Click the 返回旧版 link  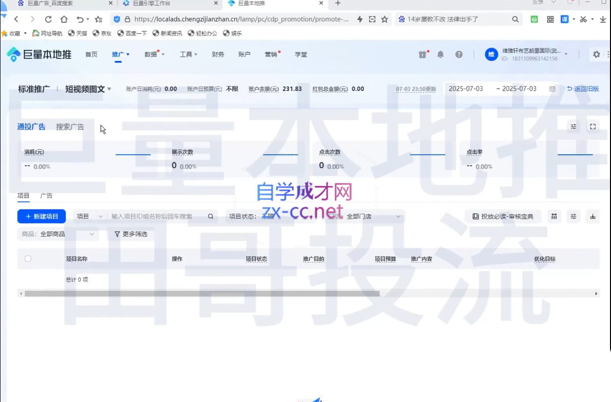click(583, 89)
